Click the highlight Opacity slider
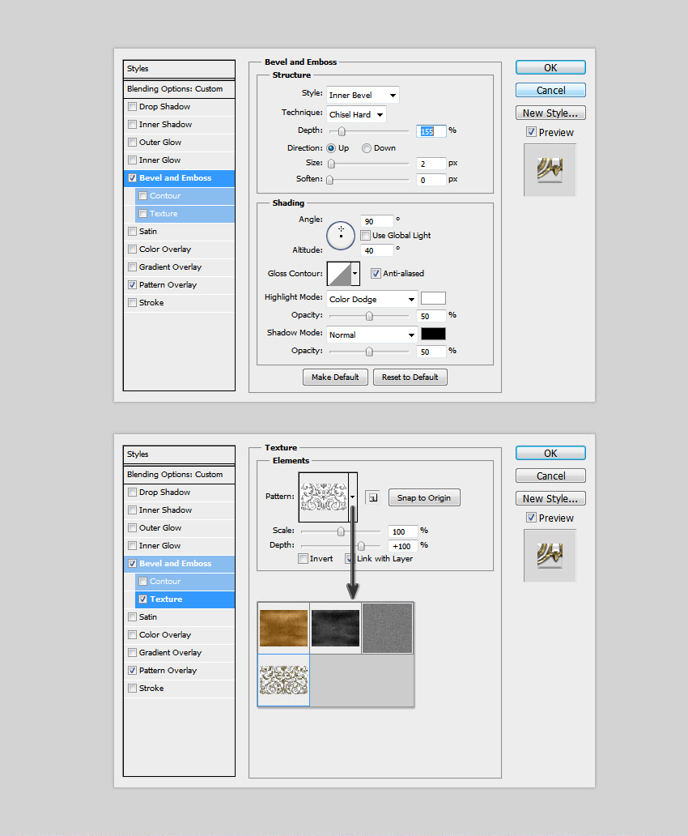 pyautogui.click(x=369, y=316)
